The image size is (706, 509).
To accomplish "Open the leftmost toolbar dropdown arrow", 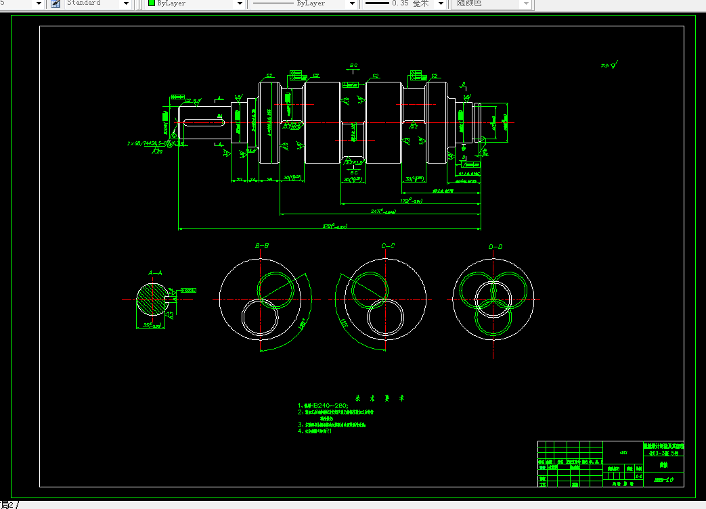I will 39,3.
